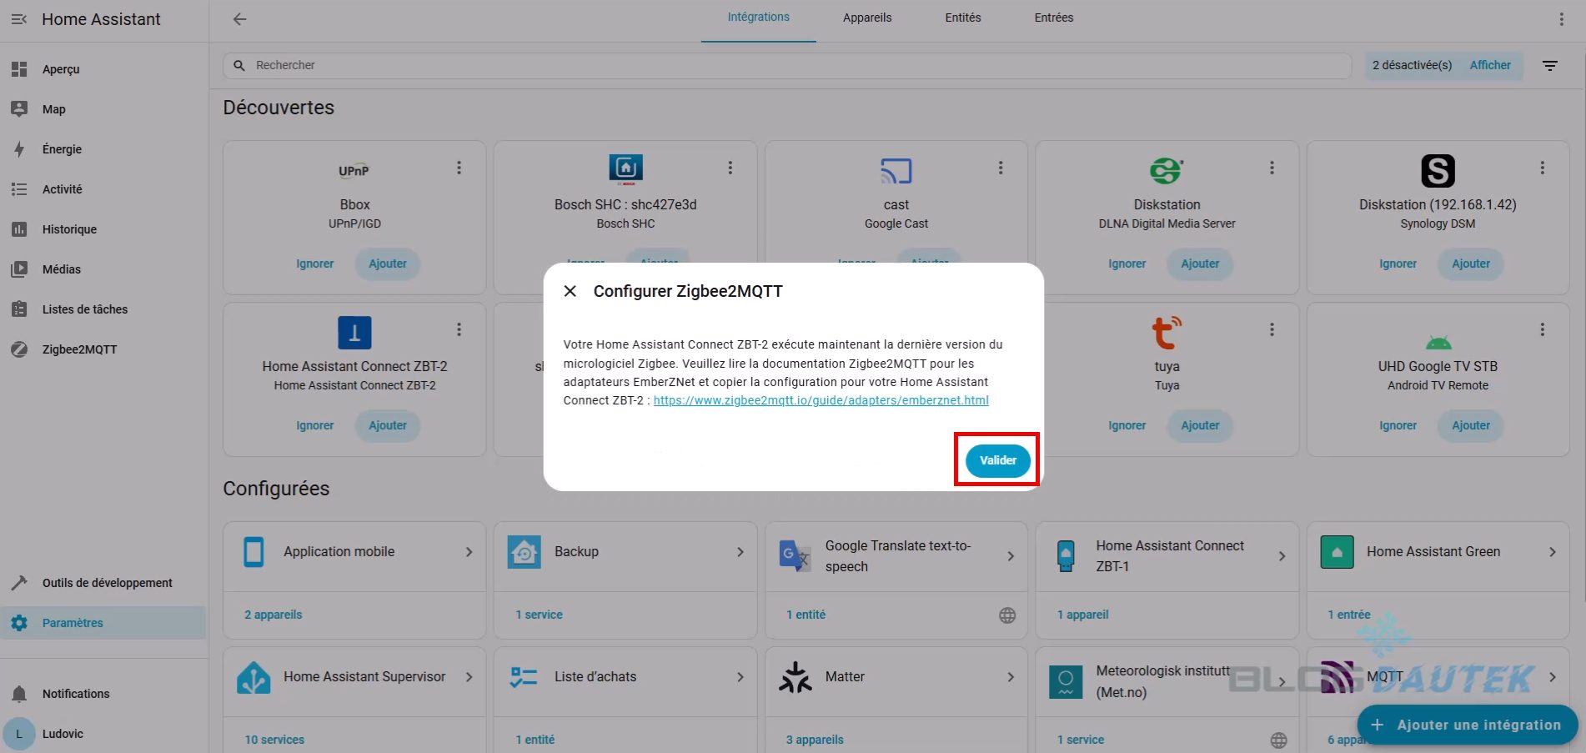The image size is (1586, 753).
Task: Close the Configurer Zigbee2MQTT dialog
Action: pyautogui.click(x=570, y=291)
